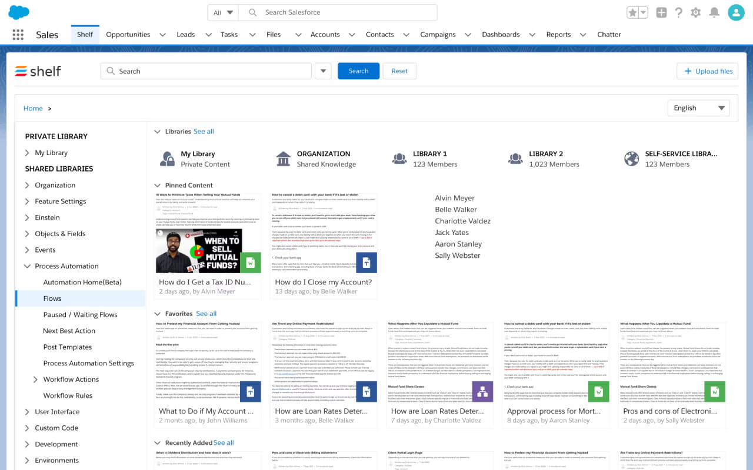Open the favorites list dropdown arrow

[x=644, y=12]
